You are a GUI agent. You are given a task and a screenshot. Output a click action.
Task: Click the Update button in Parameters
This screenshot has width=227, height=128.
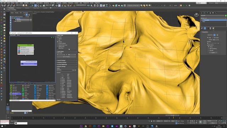213,53
